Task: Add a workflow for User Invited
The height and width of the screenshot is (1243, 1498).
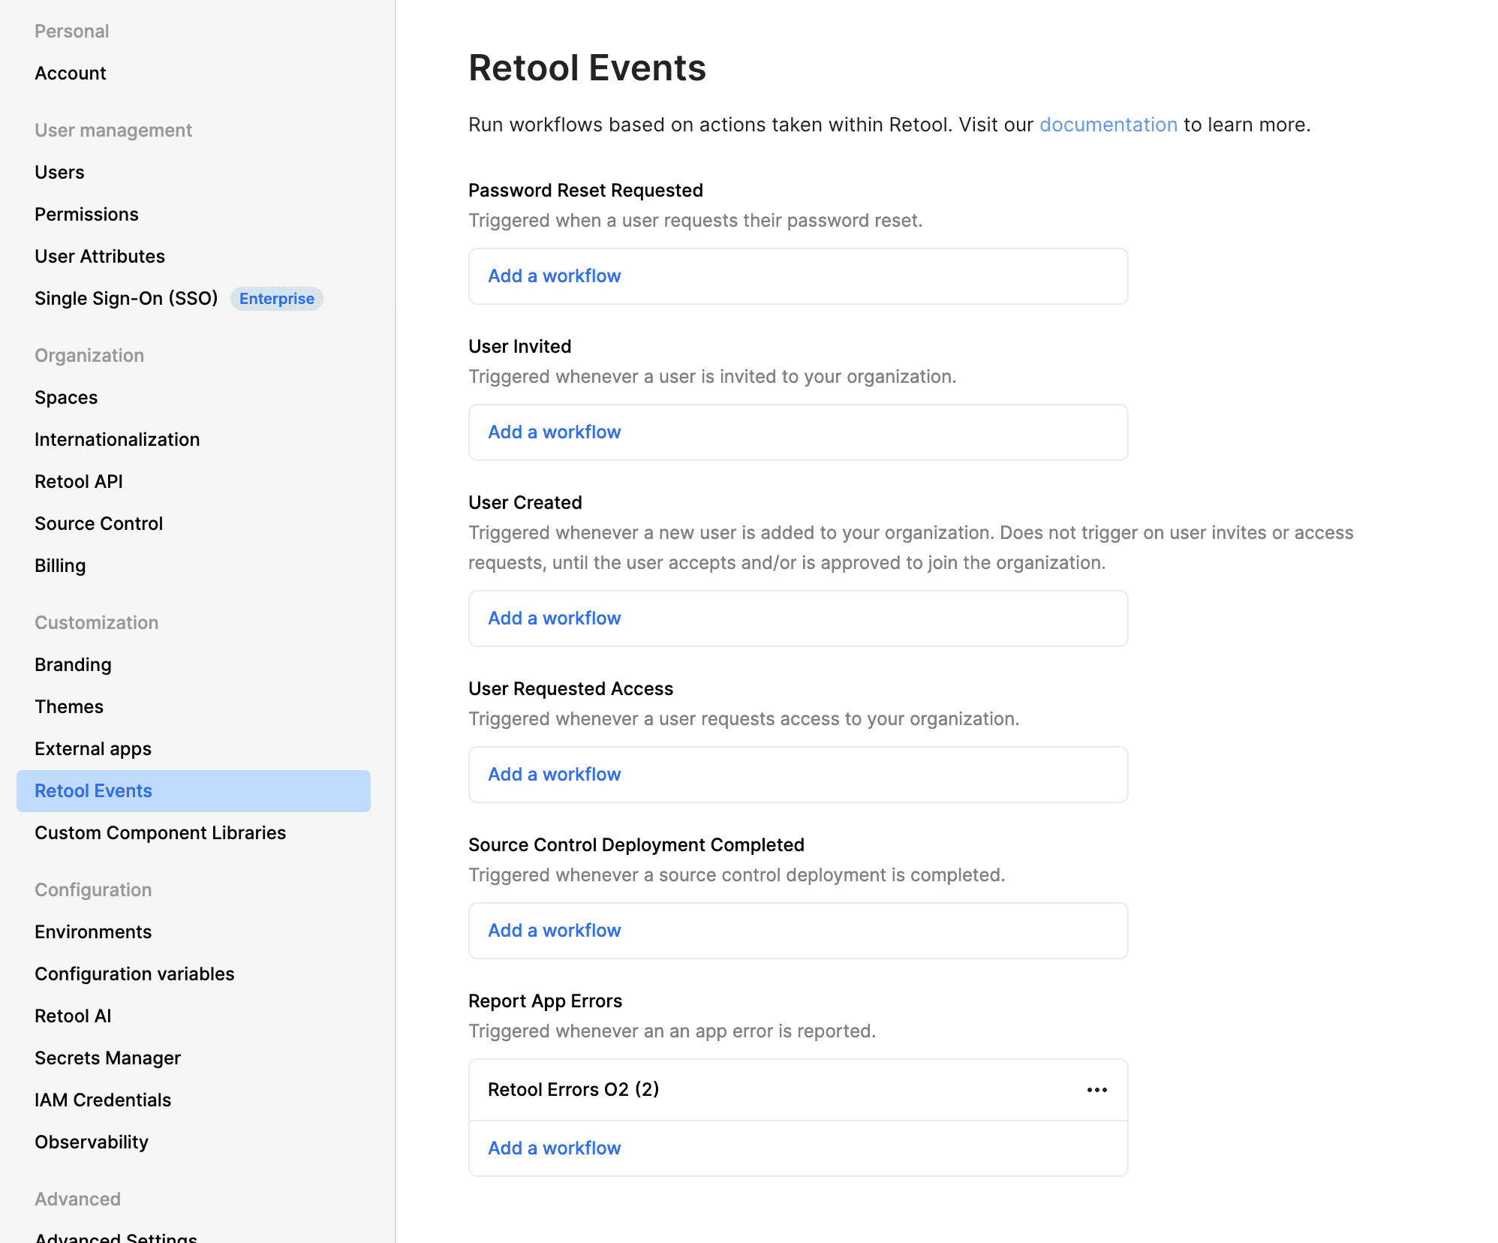Action: (x=554, y=432)
